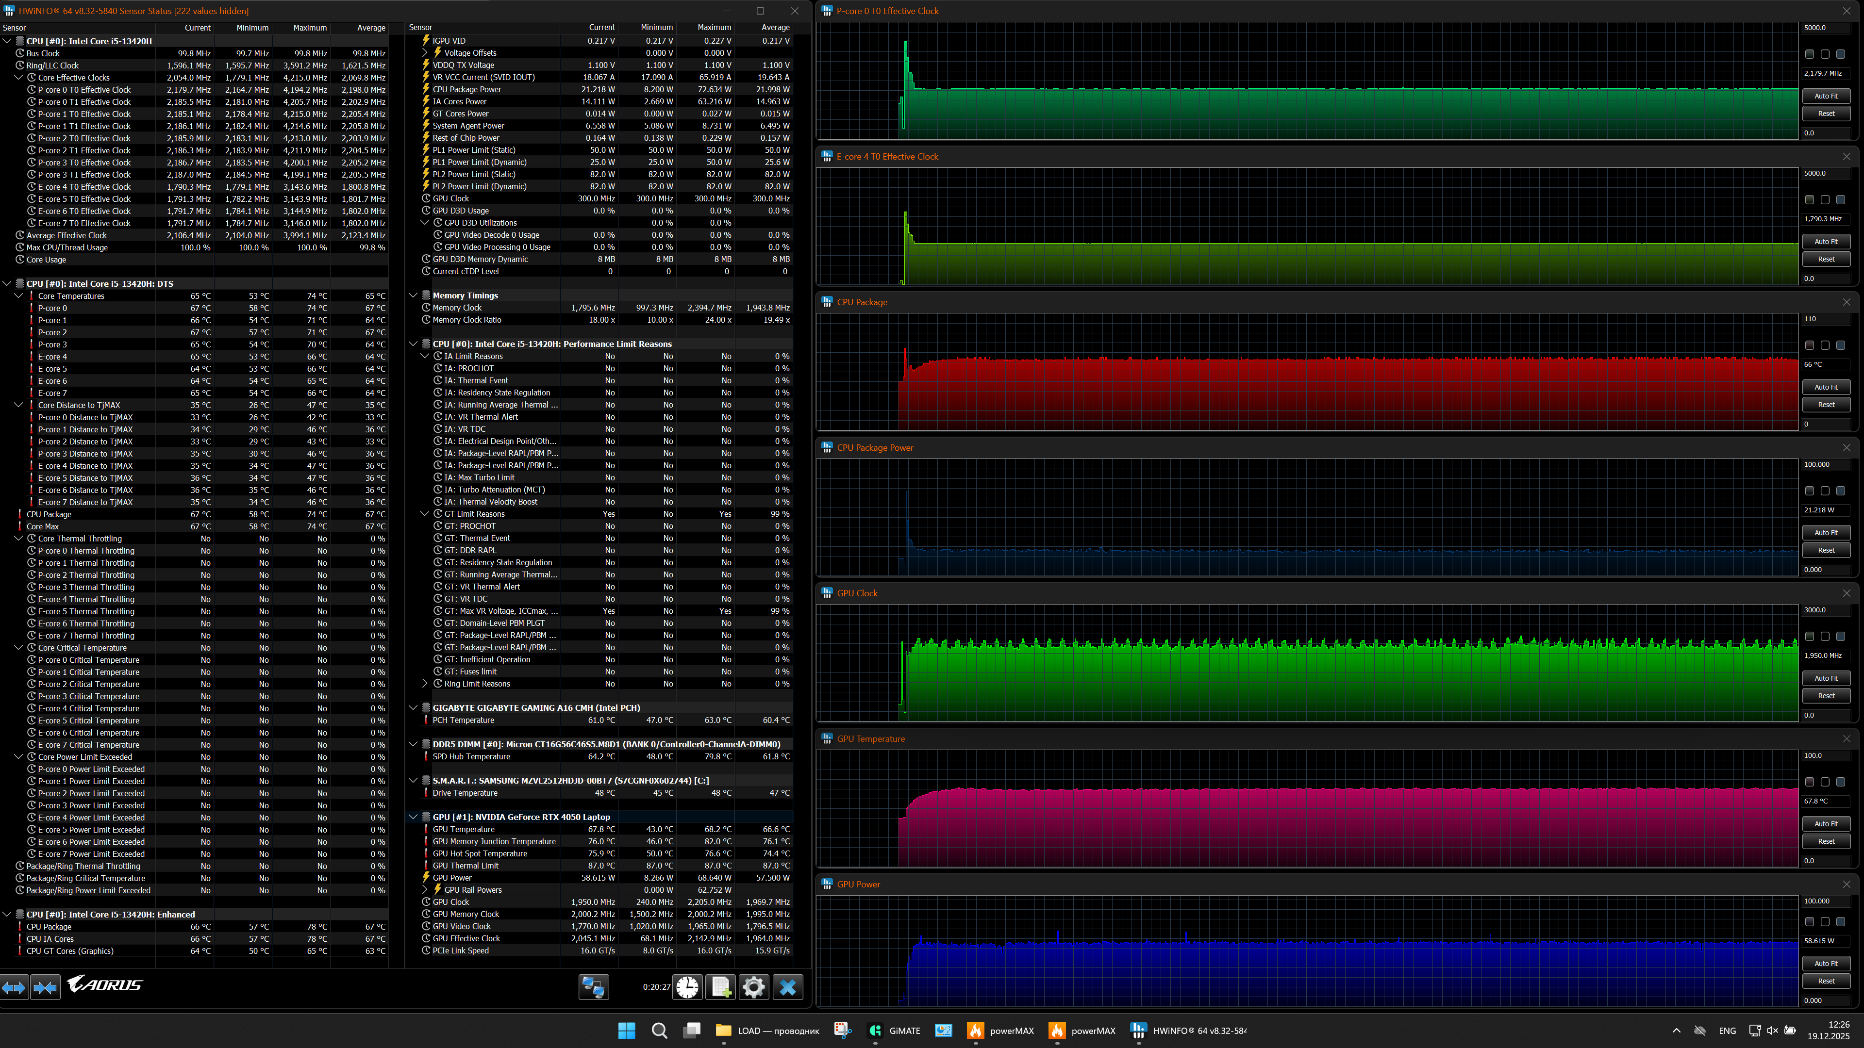Open sensor settings gear icon
1864x1048 pixels.
(x=753, y=987)
